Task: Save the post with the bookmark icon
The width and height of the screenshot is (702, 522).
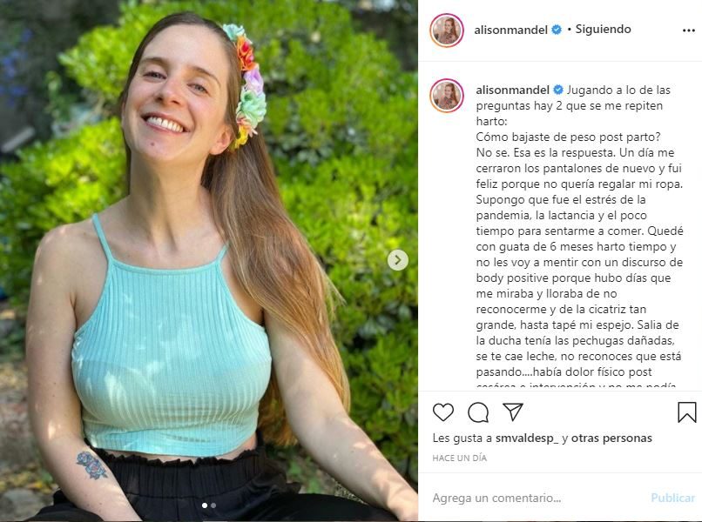Action: [x=687, y=412]
